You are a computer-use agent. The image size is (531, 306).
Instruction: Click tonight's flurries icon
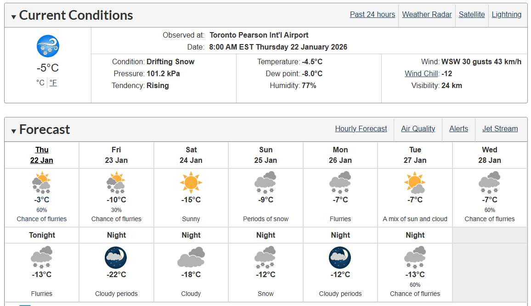42,257
